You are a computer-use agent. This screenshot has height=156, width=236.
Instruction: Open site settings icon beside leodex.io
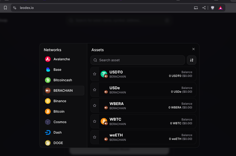click(x=15, y=8)
